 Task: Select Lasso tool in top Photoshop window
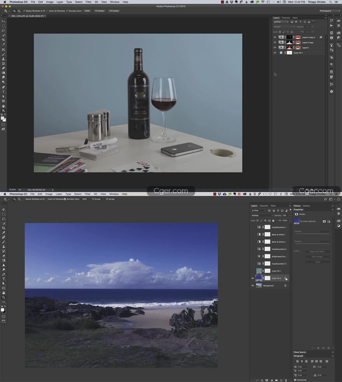click(3, 31)
